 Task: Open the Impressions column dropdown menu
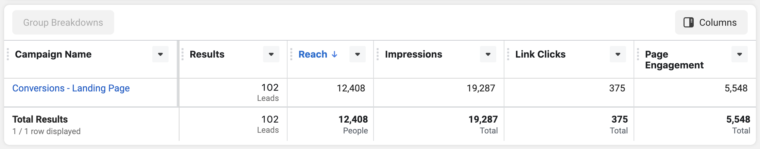point(488,54)
